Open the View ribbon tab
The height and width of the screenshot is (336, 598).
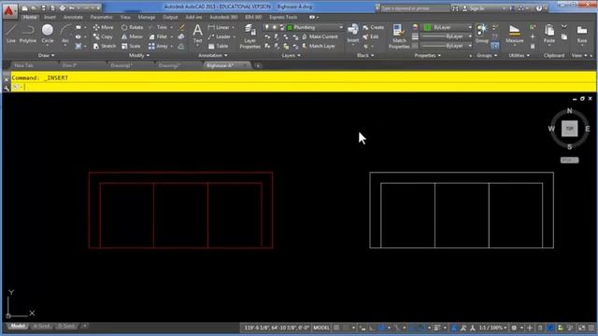[x=125, y=17]
